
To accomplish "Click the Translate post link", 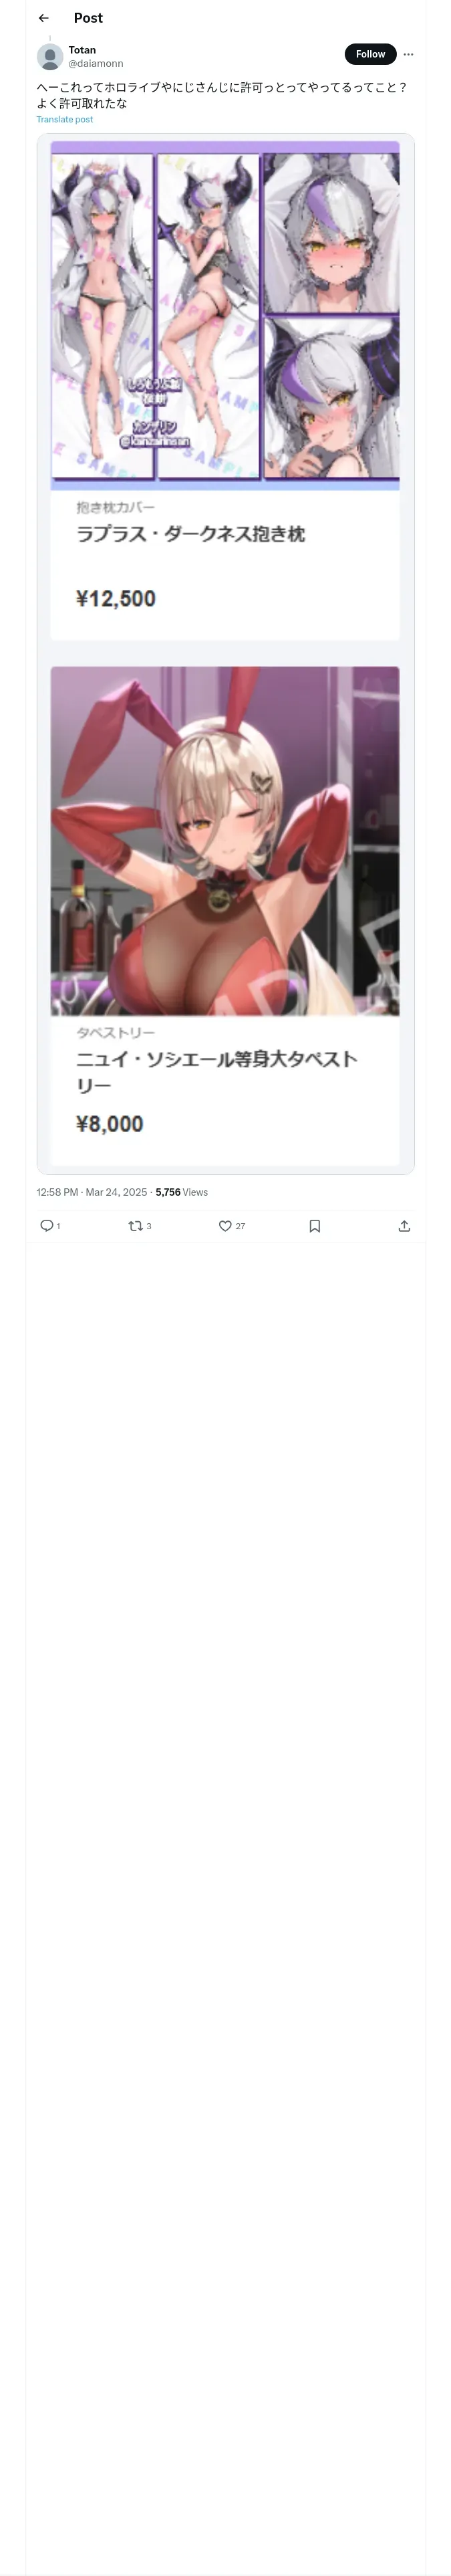I will pos(64,119).
